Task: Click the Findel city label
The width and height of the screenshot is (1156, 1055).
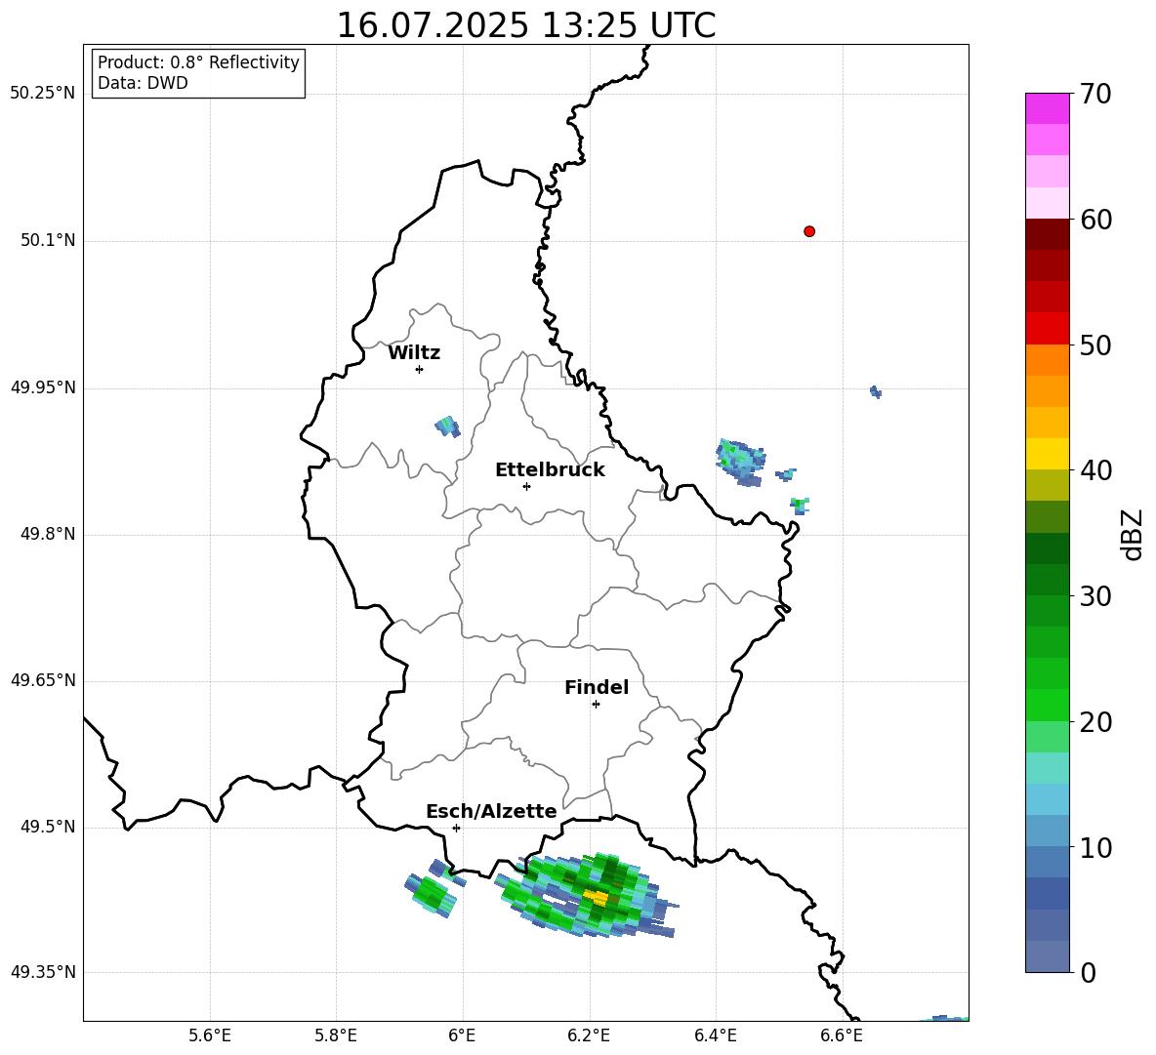Action: click(597, 687)
